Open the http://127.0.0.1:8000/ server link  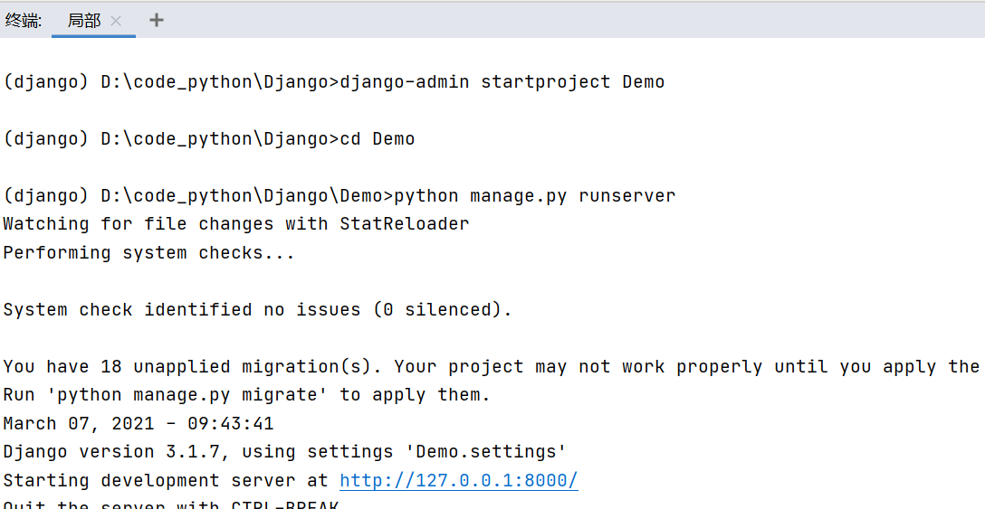click(x=458, y=480)
